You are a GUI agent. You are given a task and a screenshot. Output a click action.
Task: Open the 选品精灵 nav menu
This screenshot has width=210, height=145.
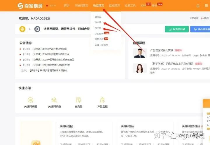99,6
